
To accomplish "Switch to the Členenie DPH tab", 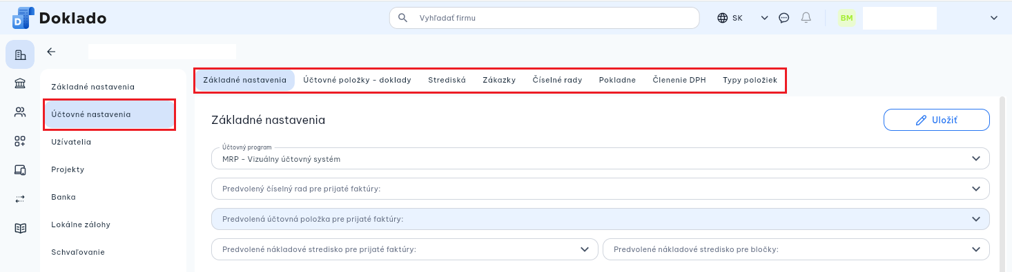I will point(679,80).
